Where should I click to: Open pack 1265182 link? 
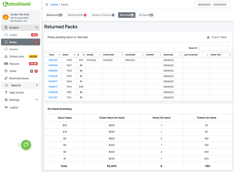[53, 60]
